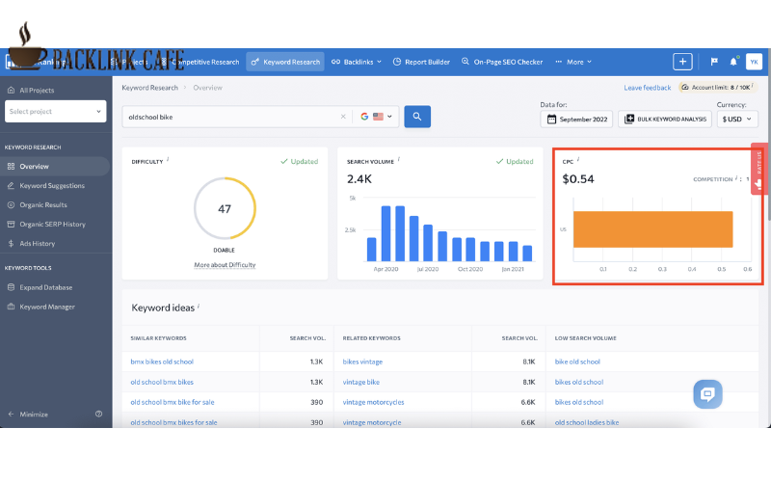Click the 2.4K search volume value
Viewport: 771px width, 482px height.
point(359,179)
